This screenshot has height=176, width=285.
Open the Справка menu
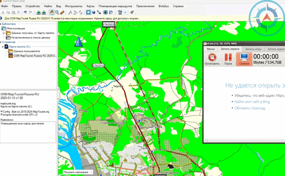pyautogui.click(x=178, y=6)
